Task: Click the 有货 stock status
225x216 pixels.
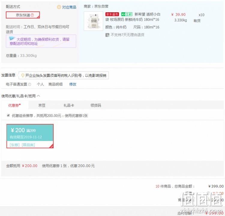Action: coord(197,21)
